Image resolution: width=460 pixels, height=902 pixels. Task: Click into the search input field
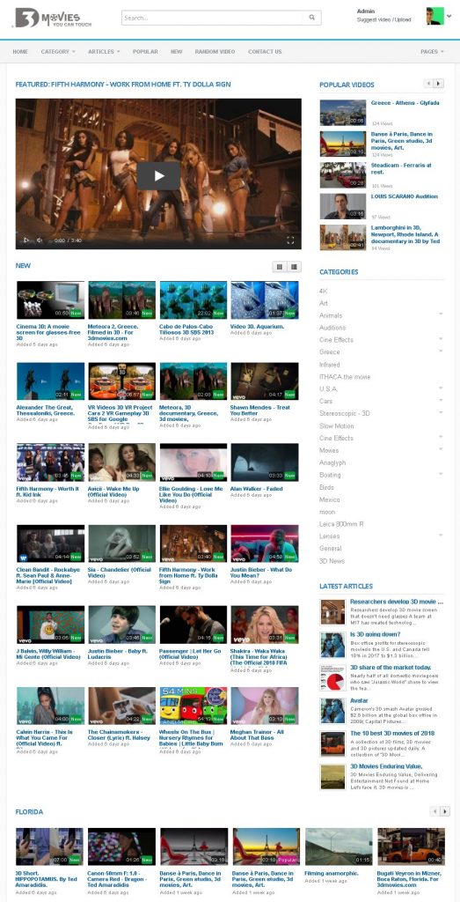click(x=213, y=18)
